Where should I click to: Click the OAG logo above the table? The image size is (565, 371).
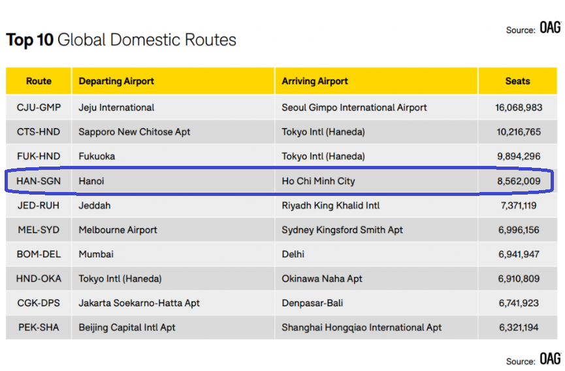[550, 27]
